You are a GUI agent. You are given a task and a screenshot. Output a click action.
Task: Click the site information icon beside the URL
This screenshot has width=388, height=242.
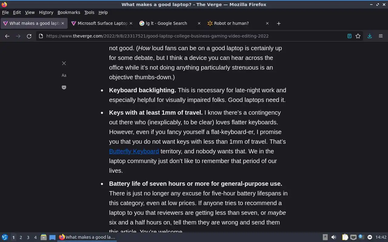(41, 36)
